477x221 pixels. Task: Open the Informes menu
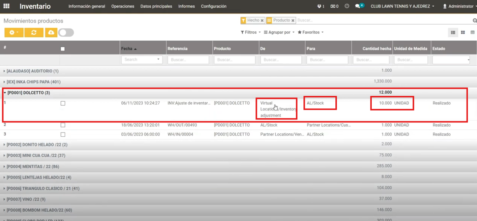(186, 6)
